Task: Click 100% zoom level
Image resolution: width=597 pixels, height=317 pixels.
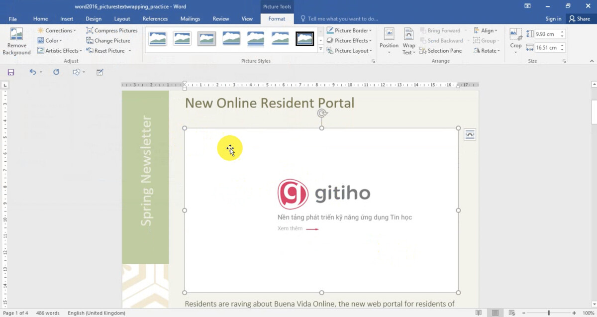Action: [x=588, y=313]
